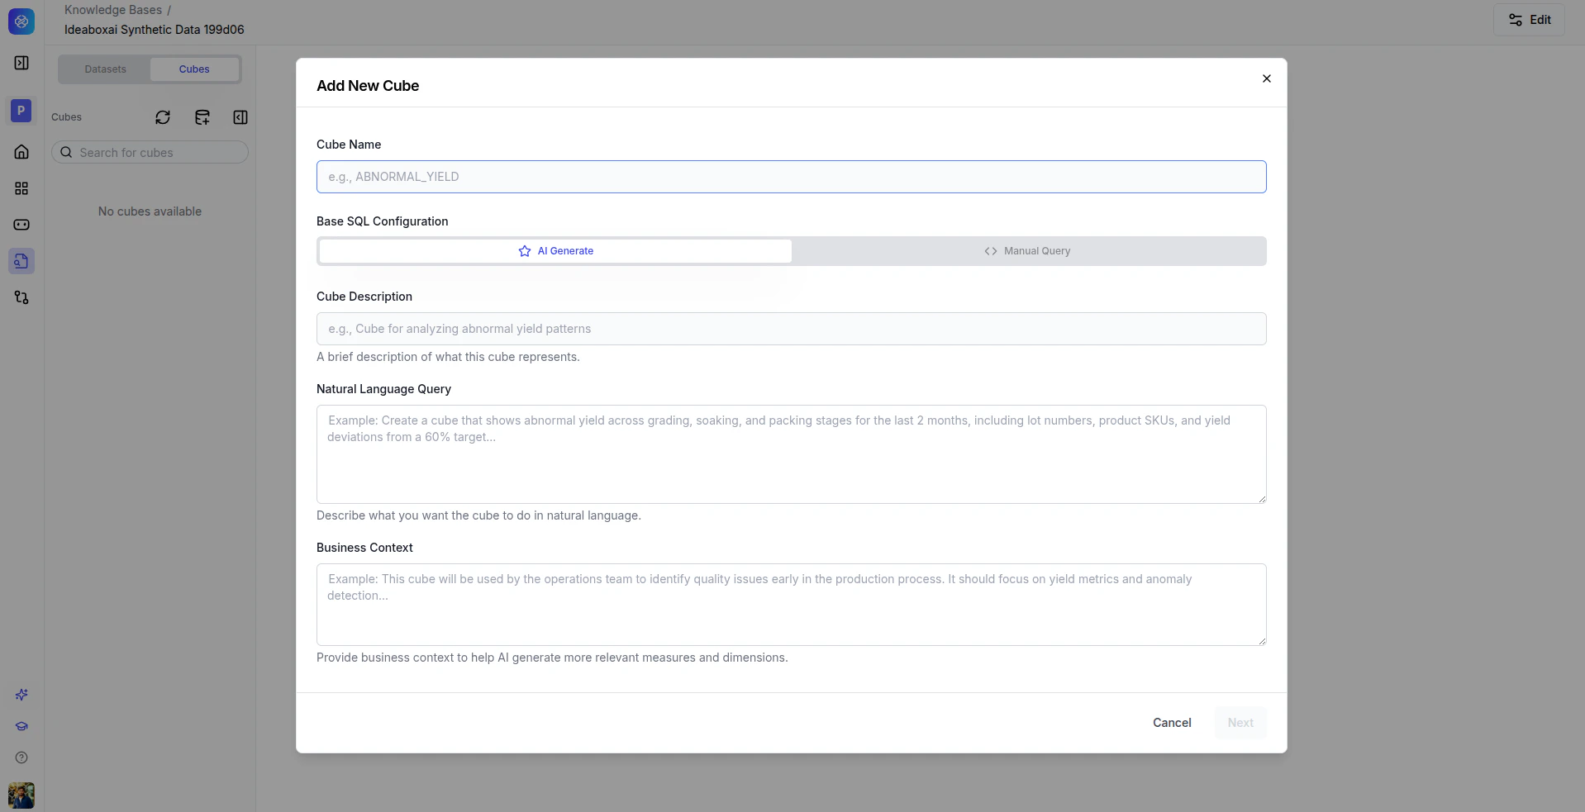1585x812 pixels.
Task: Click the add cube database icon
Action: 202,117
